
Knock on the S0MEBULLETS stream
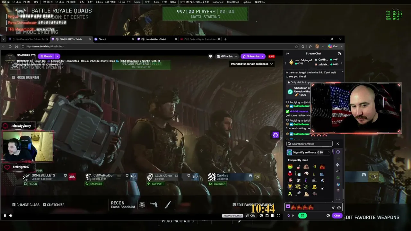tap(46, 56)
